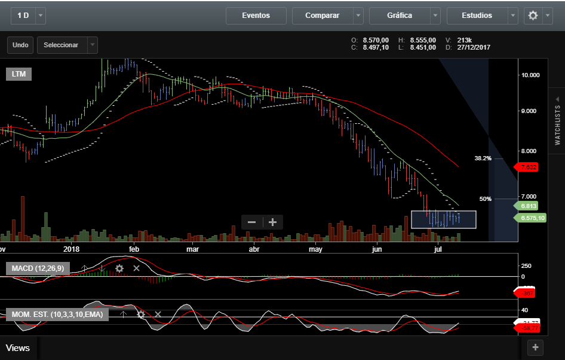
Task: Click the Views tab at bottom
Action: coord(18,347)
